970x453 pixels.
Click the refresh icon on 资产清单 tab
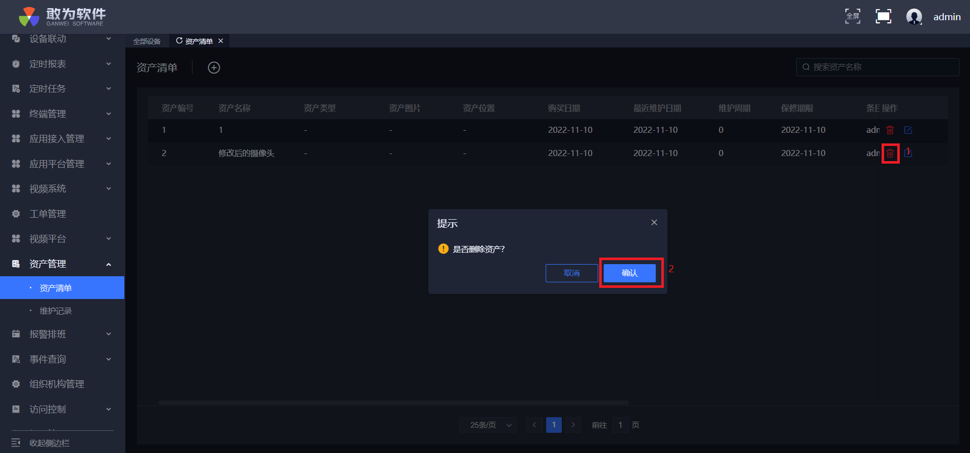click(x=179, y=41)
